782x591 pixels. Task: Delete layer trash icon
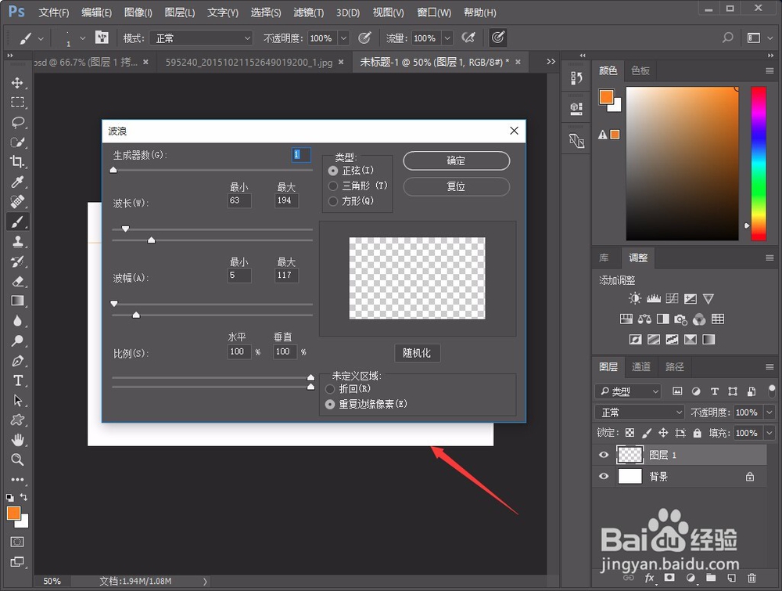[752, 578]
